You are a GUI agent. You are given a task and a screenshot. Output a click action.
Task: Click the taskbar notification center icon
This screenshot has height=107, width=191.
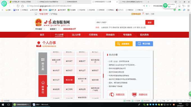coord(187,104)
